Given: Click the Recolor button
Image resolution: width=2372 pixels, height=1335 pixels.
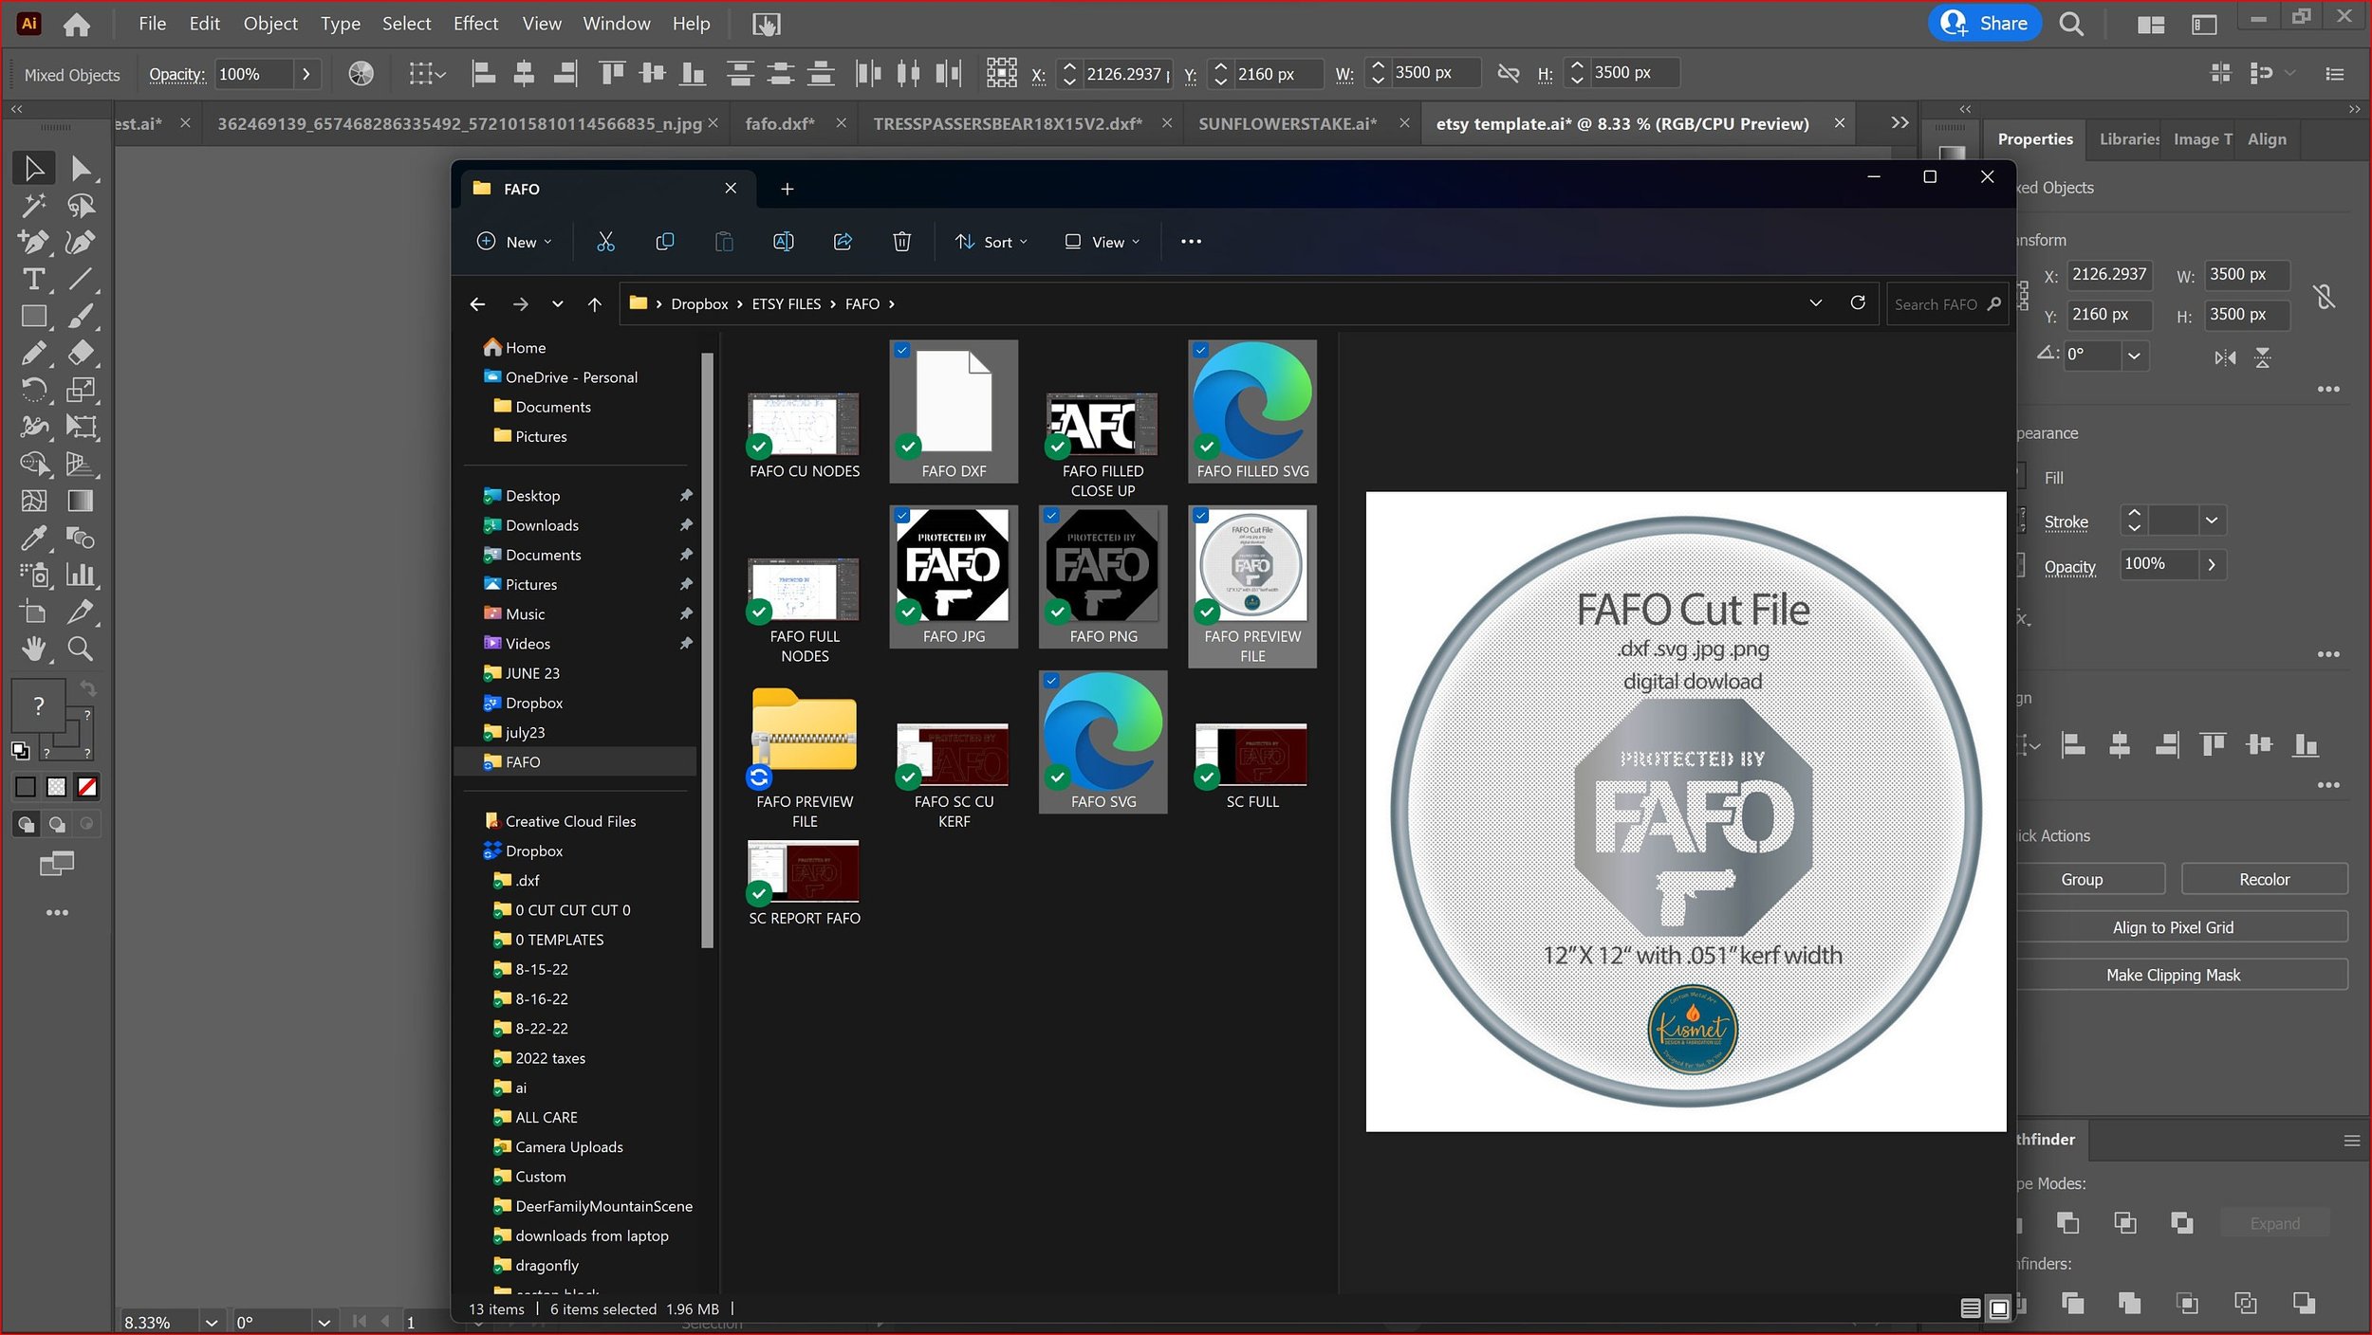Looking at the screenshot, I should pyautogui.click(x=2264, y=880).
